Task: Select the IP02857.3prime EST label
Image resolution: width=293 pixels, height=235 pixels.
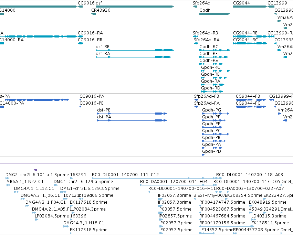Action: (175, 202)
